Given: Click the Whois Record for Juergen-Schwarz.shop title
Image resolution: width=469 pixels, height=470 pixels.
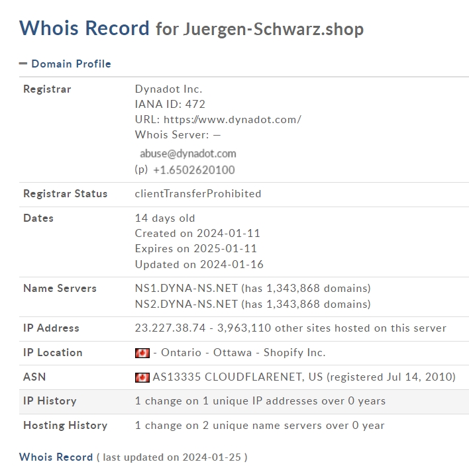Looking at the screenshot, I should 191,28.
